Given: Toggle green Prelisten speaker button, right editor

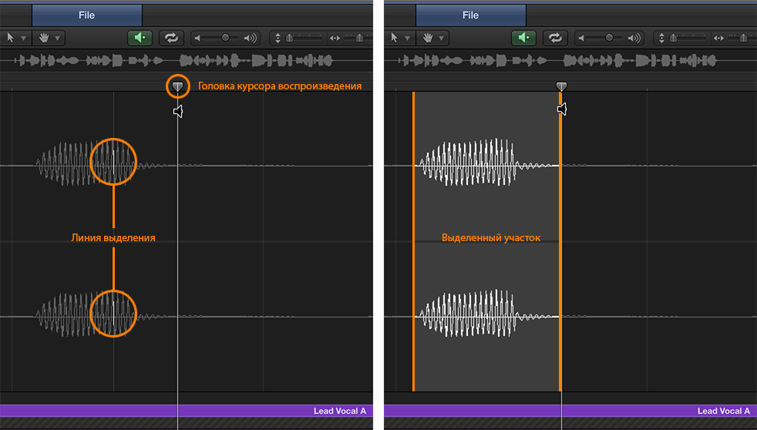Looking at the screenshot, I should (524, 38).
